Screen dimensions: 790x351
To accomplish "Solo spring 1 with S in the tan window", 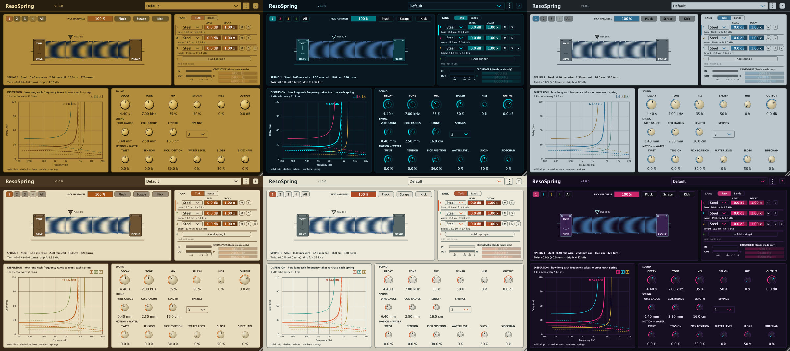I will click(x=249, y=203).
